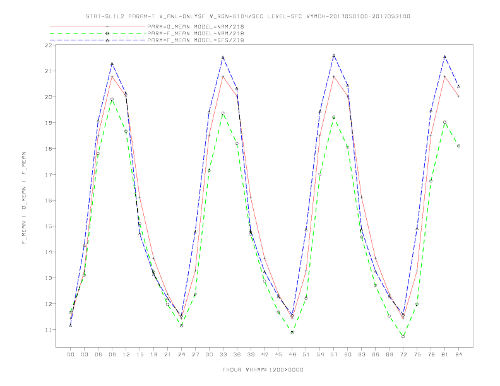Viewport: 500px width, 386px height.
Task: Click x-axis tick label 42
Action: pos(265,354)
